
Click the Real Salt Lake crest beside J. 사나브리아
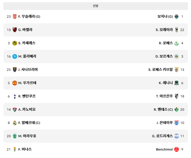click(x=15, y=70)
